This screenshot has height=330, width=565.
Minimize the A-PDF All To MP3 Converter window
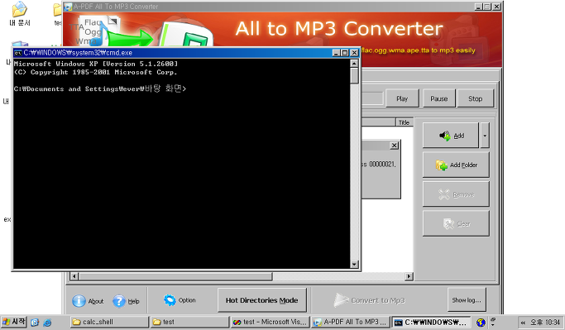tap(478, 7)
